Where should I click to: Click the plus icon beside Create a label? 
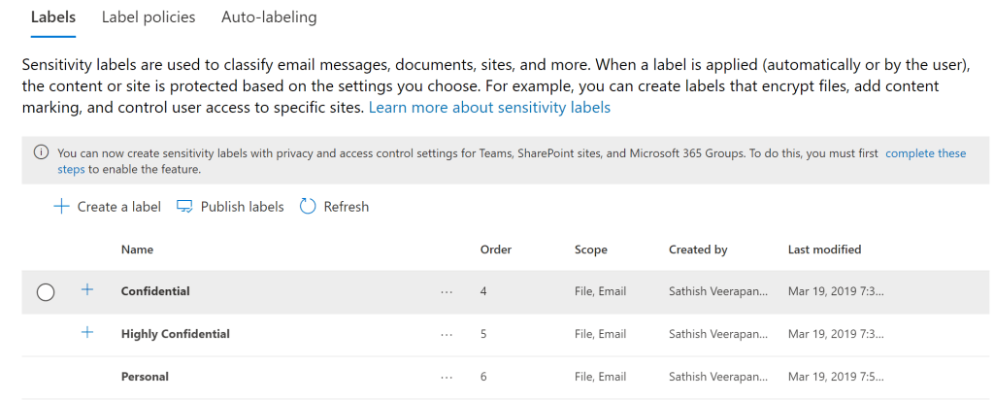(61, 207)
